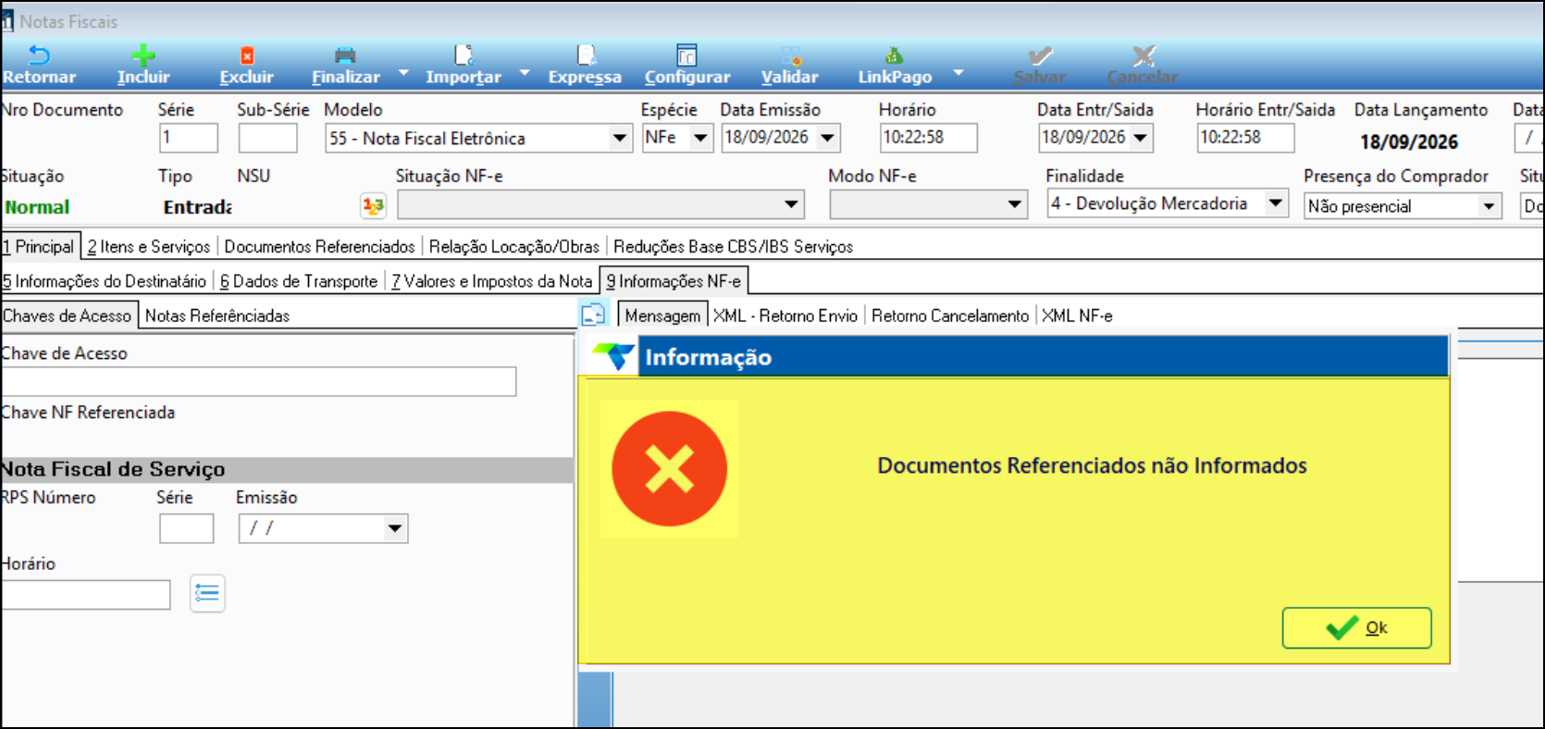The image size is (1545, 729).
Task: Switch to the 2 Itens e Serviços tab
Action: coord(149,247)
